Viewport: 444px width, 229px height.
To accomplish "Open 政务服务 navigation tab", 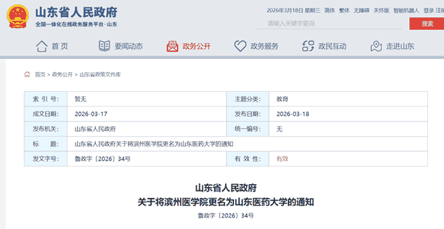I will click(x=264, y=46).
